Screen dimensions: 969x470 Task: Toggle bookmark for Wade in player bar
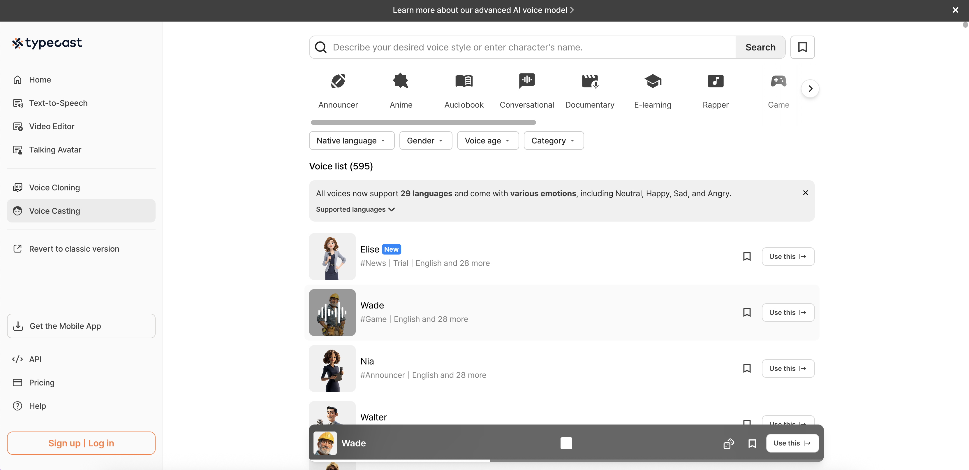tap(752, 443)
